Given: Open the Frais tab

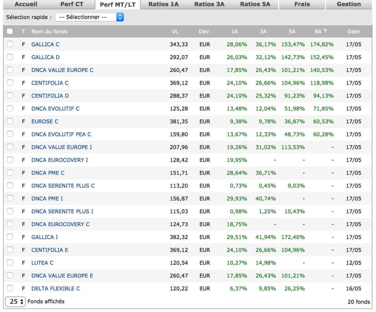Looking at the screenshot, I should point(302,4).
